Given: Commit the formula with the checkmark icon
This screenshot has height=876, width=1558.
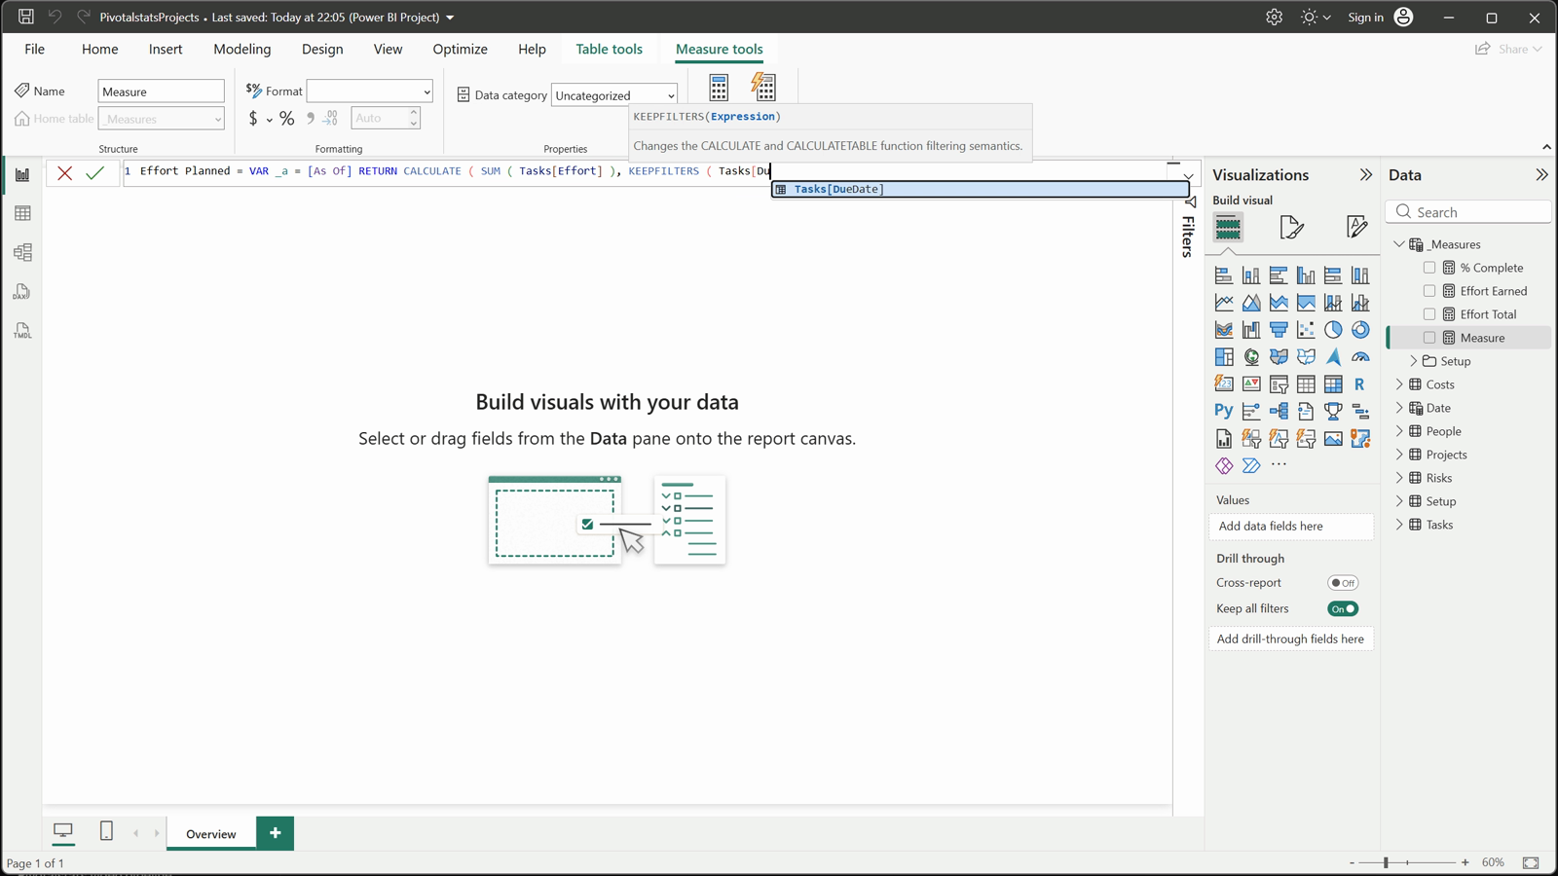Looking at the screenshot, I should [x=94, y=173].
